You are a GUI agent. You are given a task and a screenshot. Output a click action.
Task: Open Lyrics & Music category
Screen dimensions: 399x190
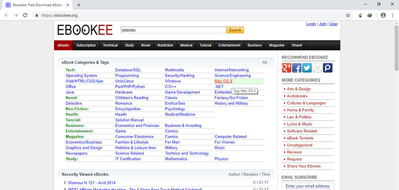coord(300,124)
